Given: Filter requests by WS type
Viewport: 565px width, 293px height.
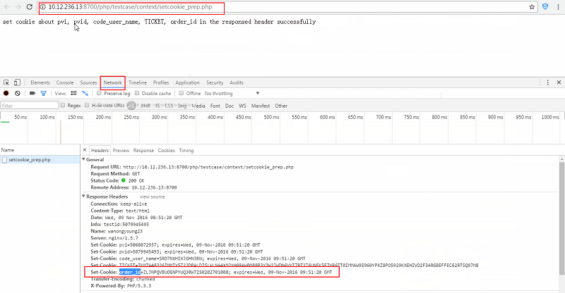Looking at the screenshot, I should click(242, 106).
